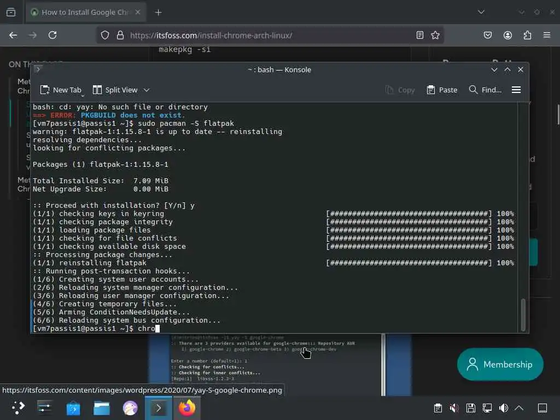Open Discover software center from taskbar
The height and width of the screenshot is (420, 560).
73,408
